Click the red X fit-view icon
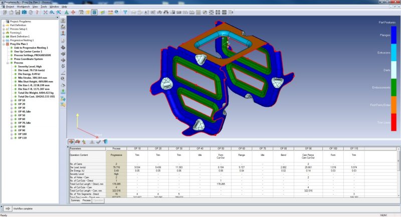Image resolution: width=401 pixels, height=217 pixels. [x=46, y=12]
